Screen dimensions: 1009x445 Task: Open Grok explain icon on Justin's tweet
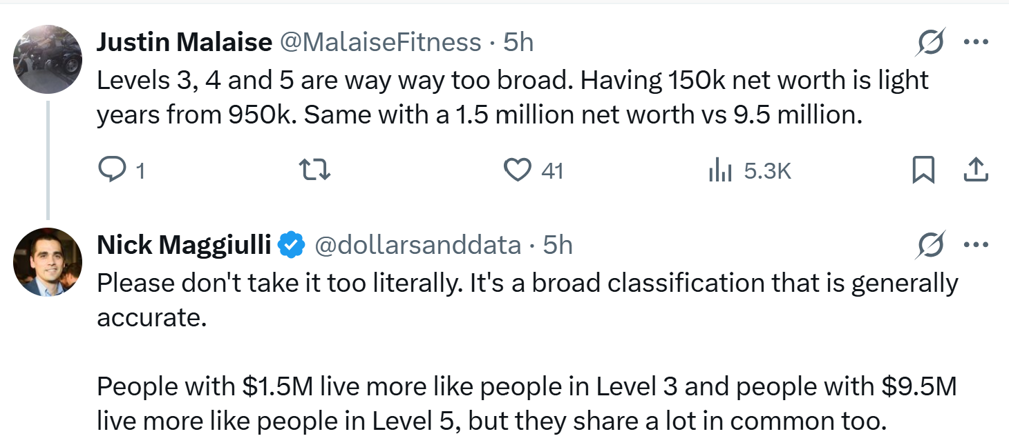(x=930, y=44)
